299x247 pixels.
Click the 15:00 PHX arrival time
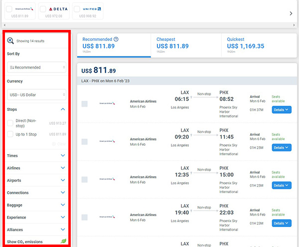[226, 175]
